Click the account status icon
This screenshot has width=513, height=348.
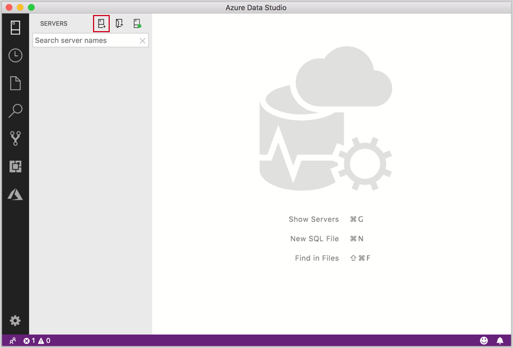coord(12,341)
